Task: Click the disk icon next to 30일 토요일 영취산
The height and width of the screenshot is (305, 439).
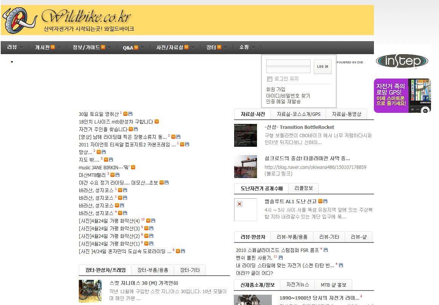Action: coord(130,114)
